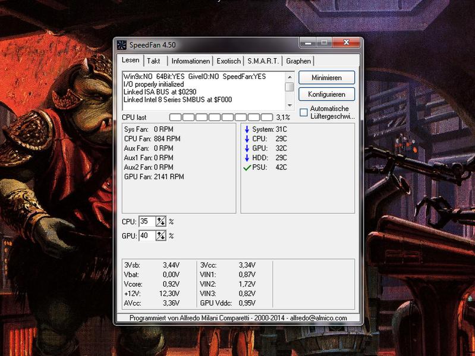Open the S.M.A.R.T. tab
475x356 pixels.
tap(263, 61)
